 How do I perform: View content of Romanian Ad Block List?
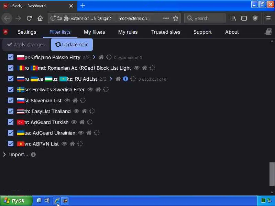coord(136,68)
